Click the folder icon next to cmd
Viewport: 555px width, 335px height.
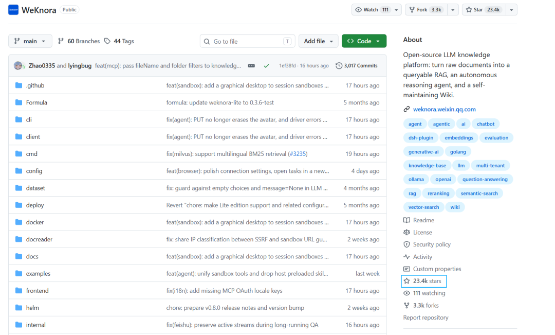point(19,154)
